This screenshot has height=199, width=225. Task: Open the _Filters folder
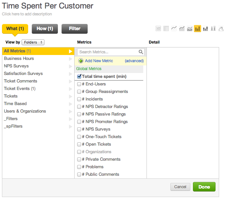pyautogui.click(x=38, y=119)
